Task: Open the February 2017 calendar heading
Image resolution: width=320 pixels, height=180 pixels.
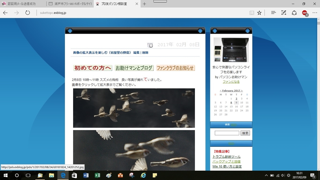Action: pyautogui.click(x=231, y=91)
